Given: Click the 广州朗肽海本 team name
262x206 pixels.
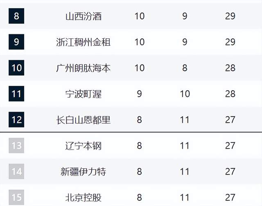Looking at the screenshot, I should click(84, 68).
